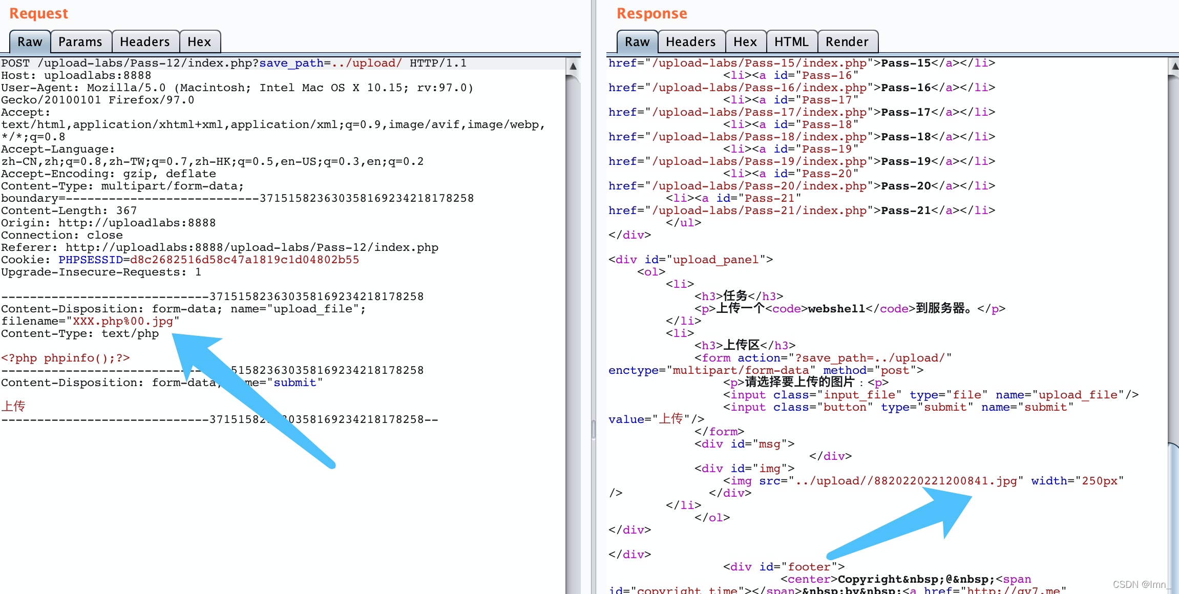Open the Response HTML tab
Screen dimensions: 1179x594
[791, 41]
